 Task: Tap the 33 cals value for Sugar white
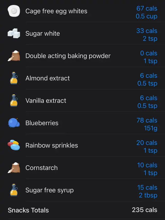[147, 31]
